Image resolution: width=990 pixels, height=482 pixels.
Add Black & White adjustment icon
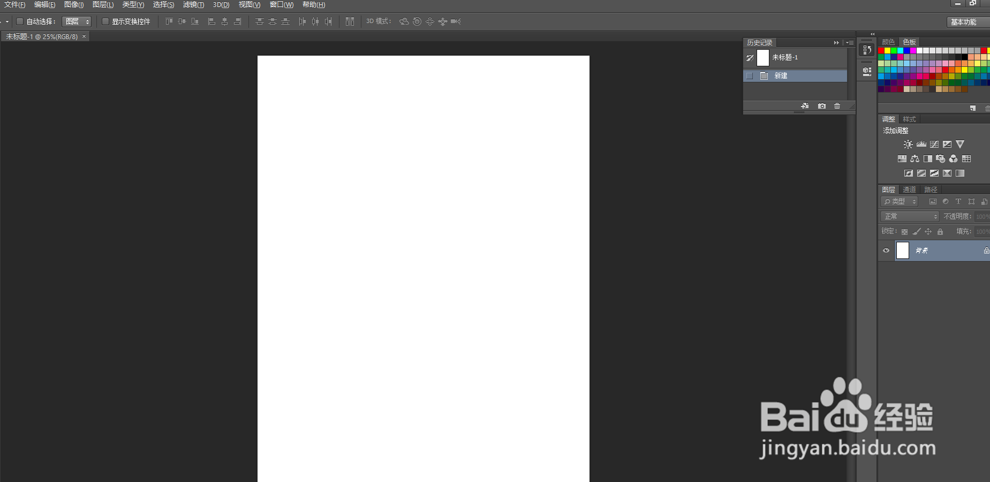[928, 159]
